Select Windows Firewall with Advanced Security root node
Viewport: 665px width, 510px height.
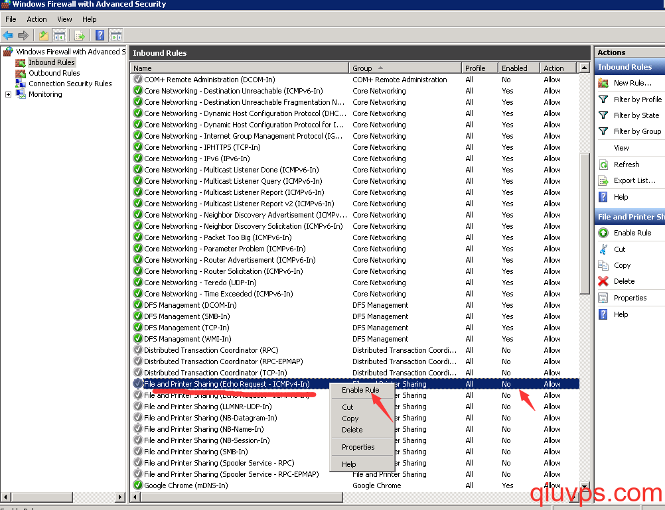(x=70, y=52)
